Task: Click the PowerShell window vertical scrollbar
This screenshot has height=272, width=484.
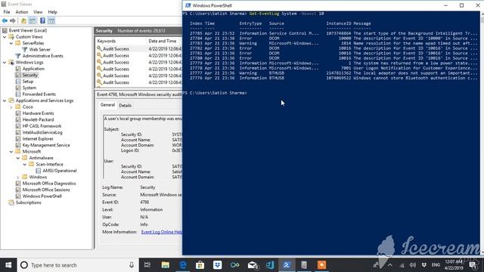Action: 482,133
